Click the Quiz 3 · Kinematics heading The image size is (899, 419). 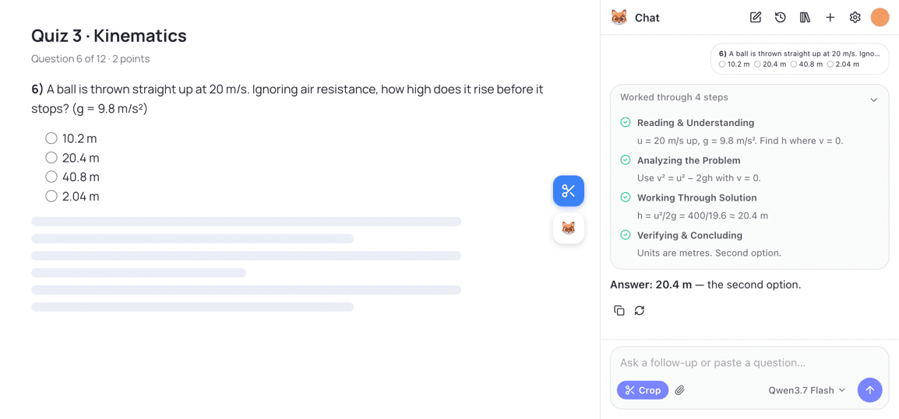click(x=109, y=36)
